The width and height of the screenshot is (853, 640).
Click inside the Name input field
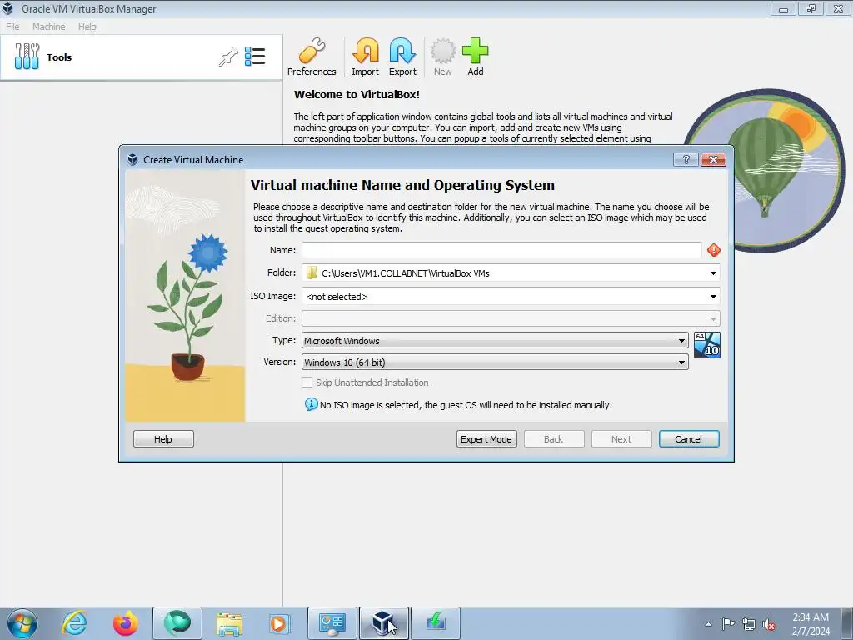tap(501, 250)
